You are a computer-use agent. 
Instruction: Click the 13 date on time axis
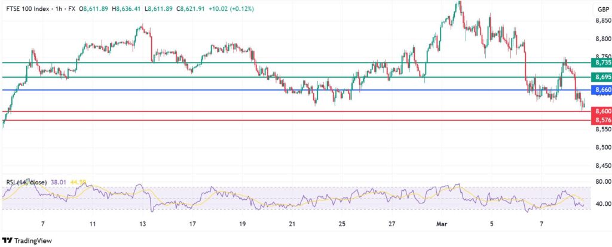(142, 223)
